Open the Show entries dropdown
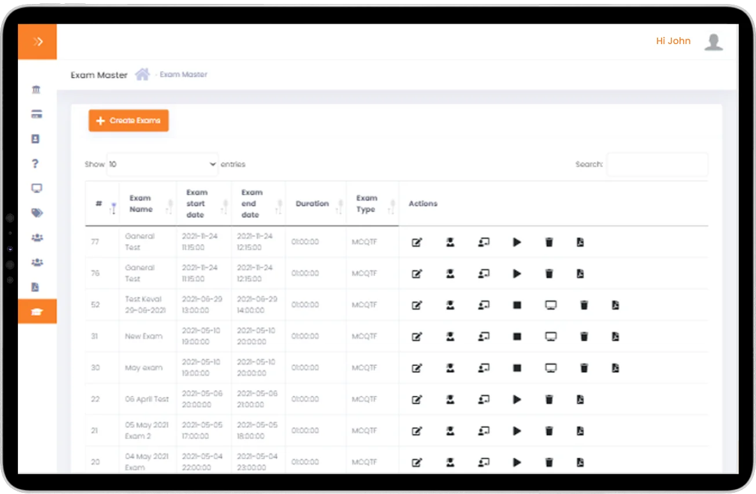 (162, 165)
